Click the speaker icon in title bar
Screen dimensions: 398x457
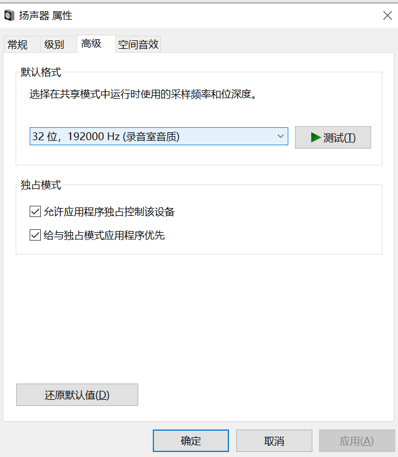[x=10, y=15]
